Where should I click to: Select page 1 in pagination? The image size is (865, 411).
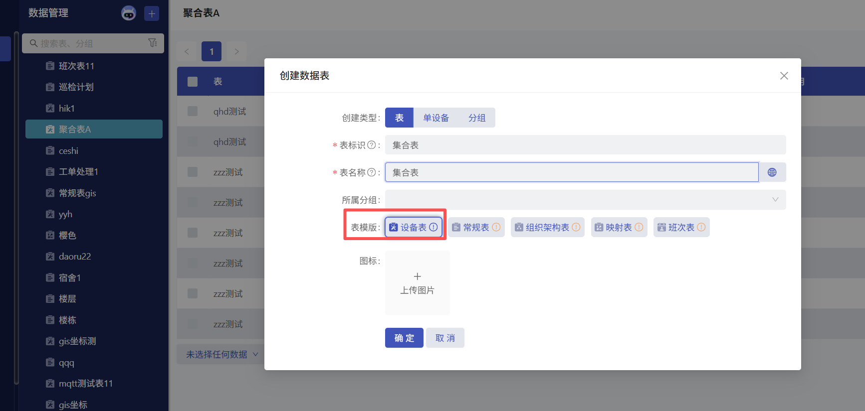(x=212, y=51)
